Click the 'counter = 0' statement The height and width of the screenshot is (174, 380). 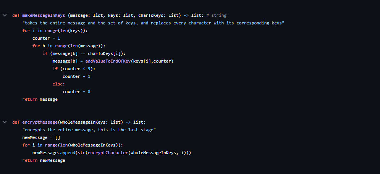77,92
